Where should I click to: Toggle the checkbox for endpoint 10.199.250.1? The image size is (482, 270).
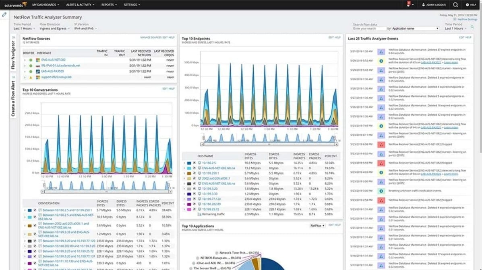point(194,173)
